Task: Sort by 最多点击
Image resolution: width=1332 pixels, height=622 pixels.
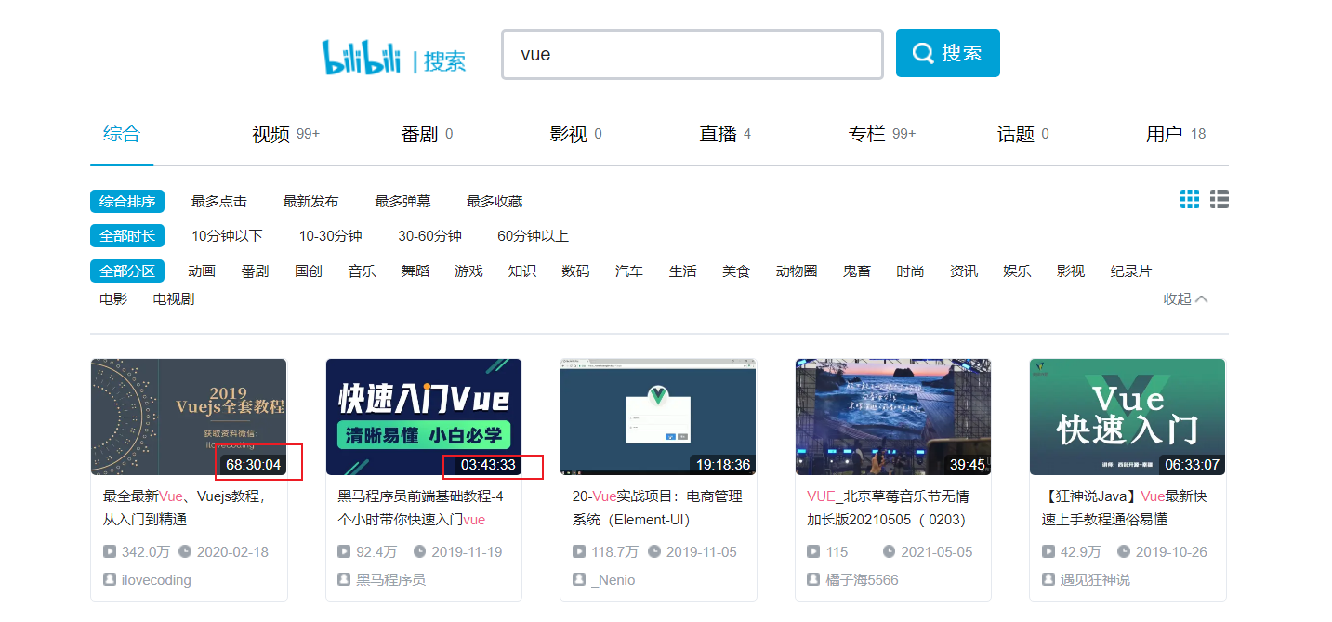Action: click(219, 201)
